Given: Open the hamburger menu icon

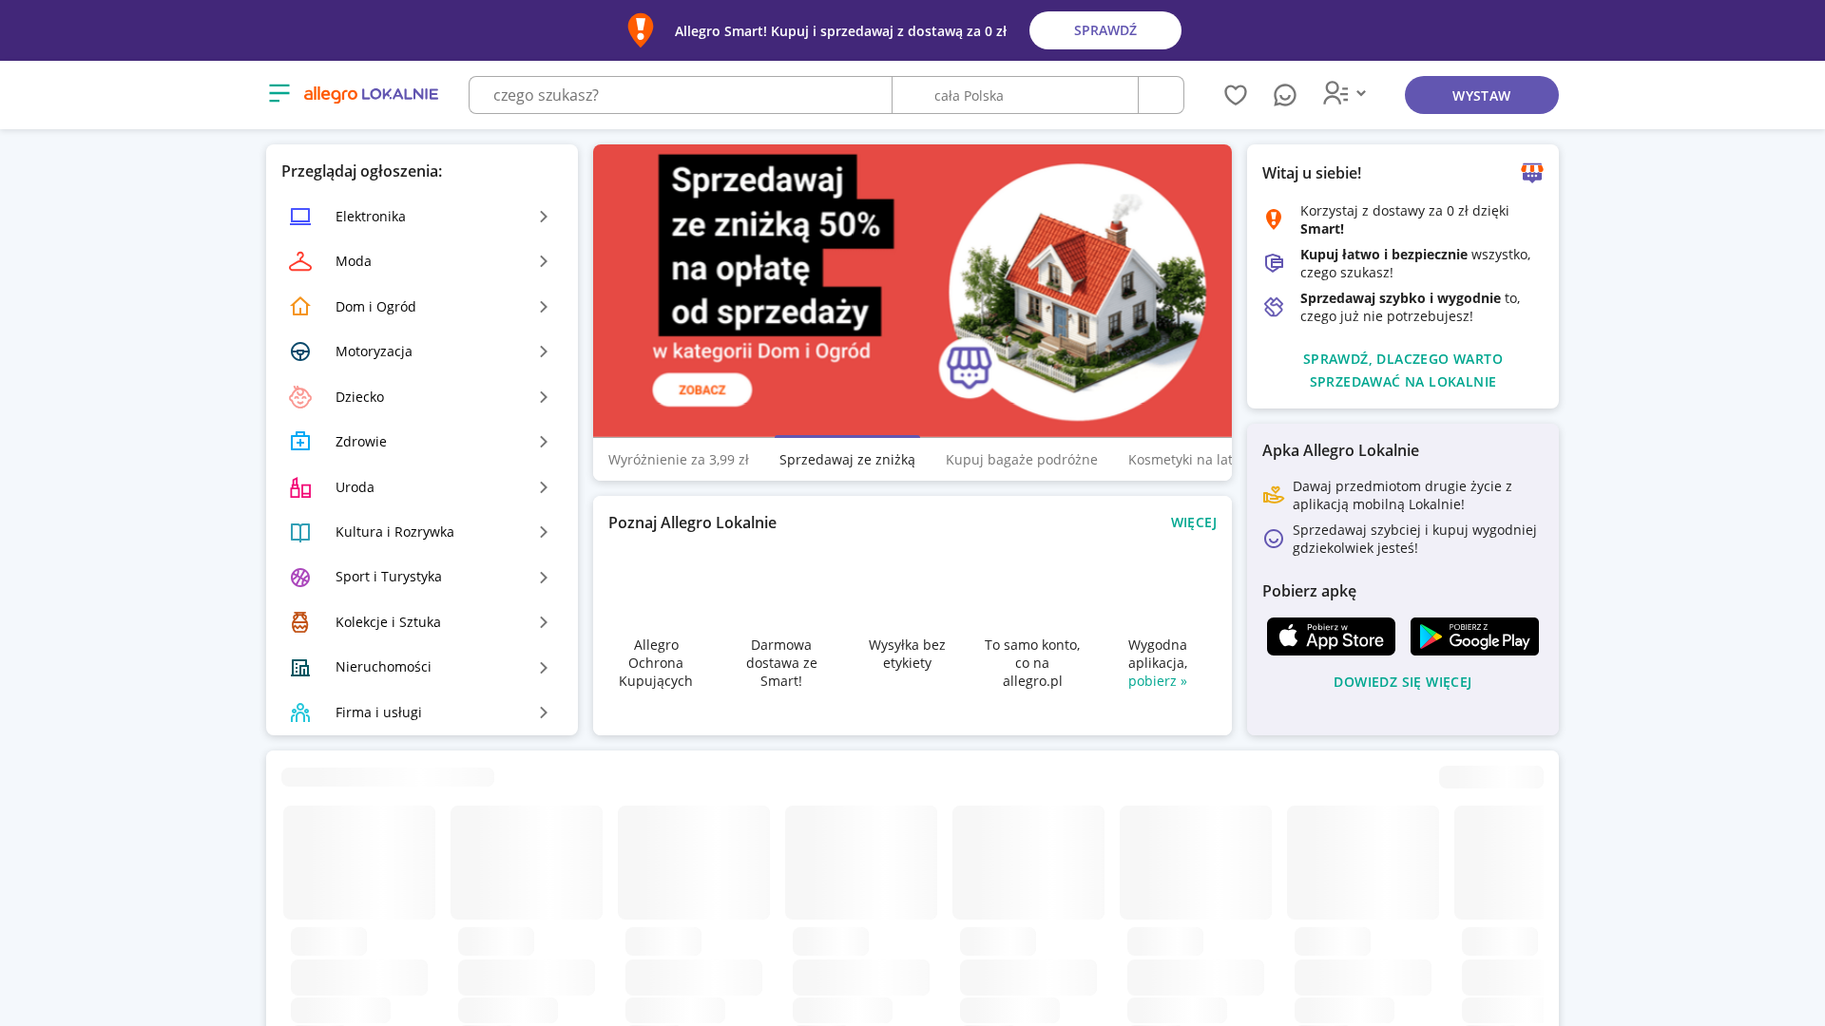Looking at the screenshot, I should pos(279,93).
